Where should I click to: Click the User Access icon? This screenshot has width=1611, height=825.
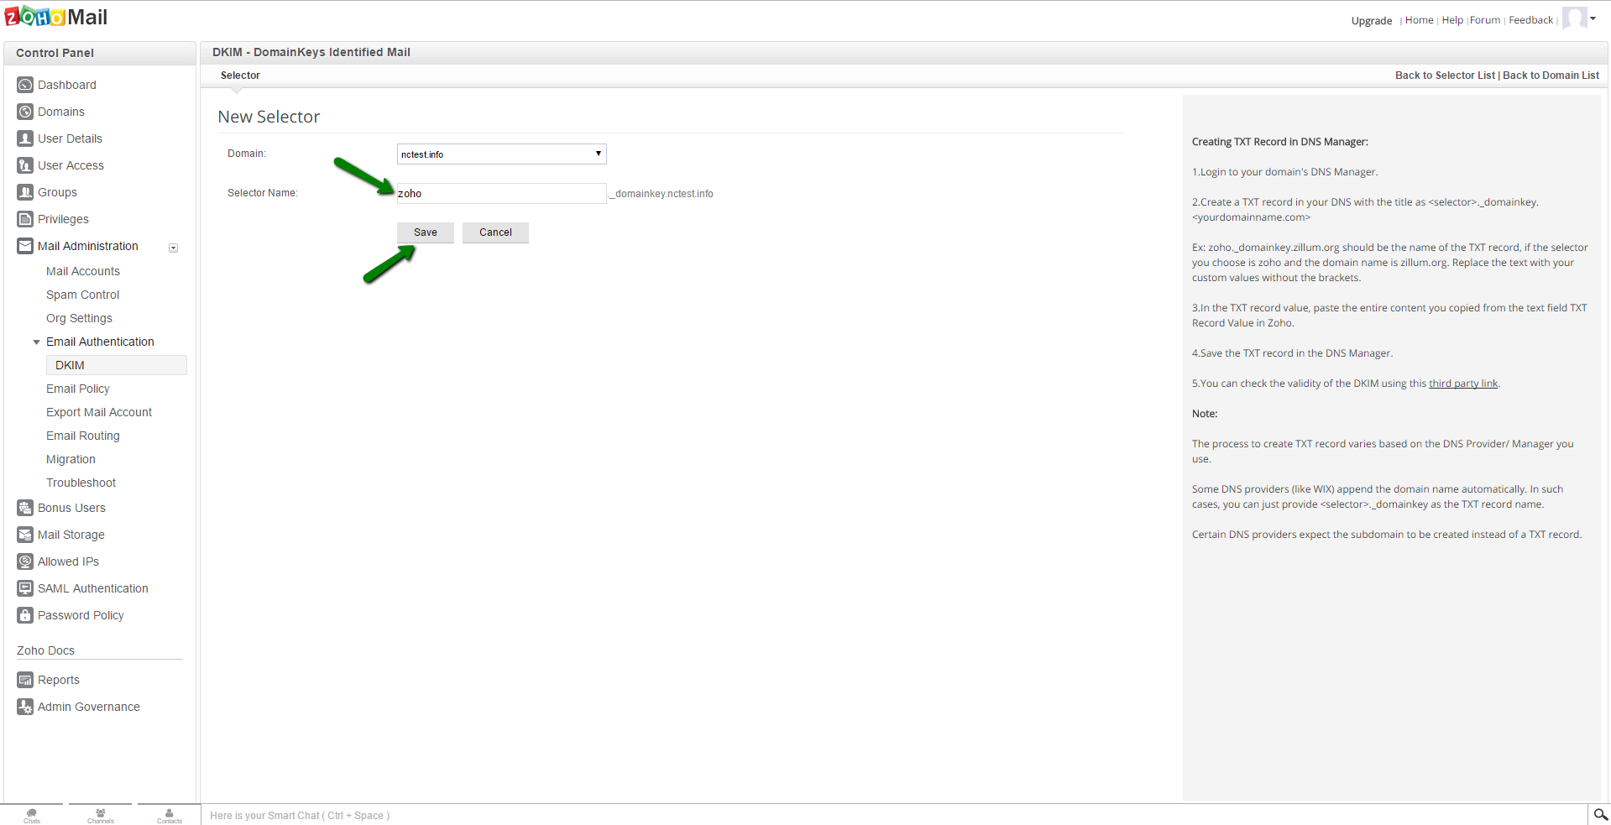pyautogui.click(x=25, y=165)
